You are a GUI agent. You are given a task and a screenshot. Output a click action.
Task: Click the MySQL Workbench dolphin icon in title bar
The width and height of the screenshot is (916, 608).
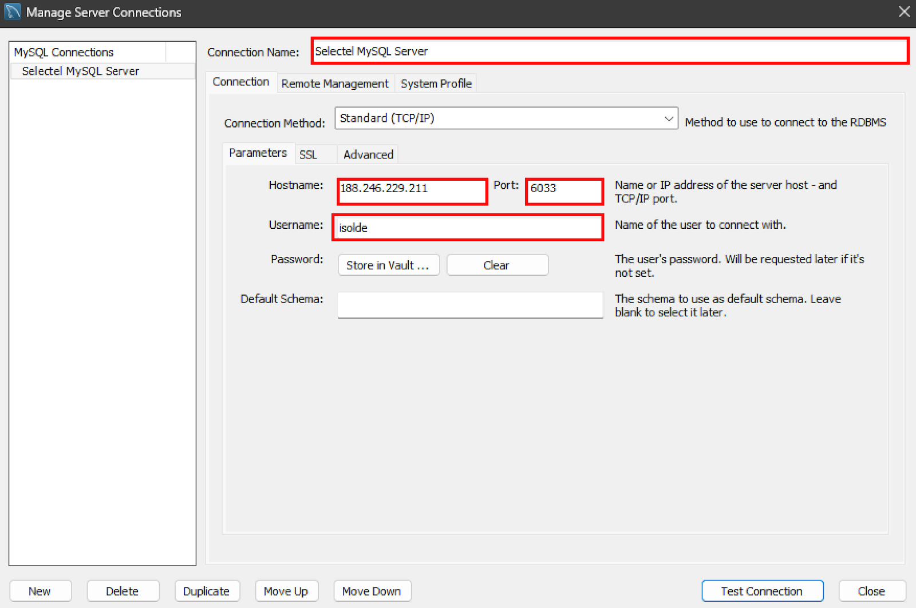(x=13, y=11)
